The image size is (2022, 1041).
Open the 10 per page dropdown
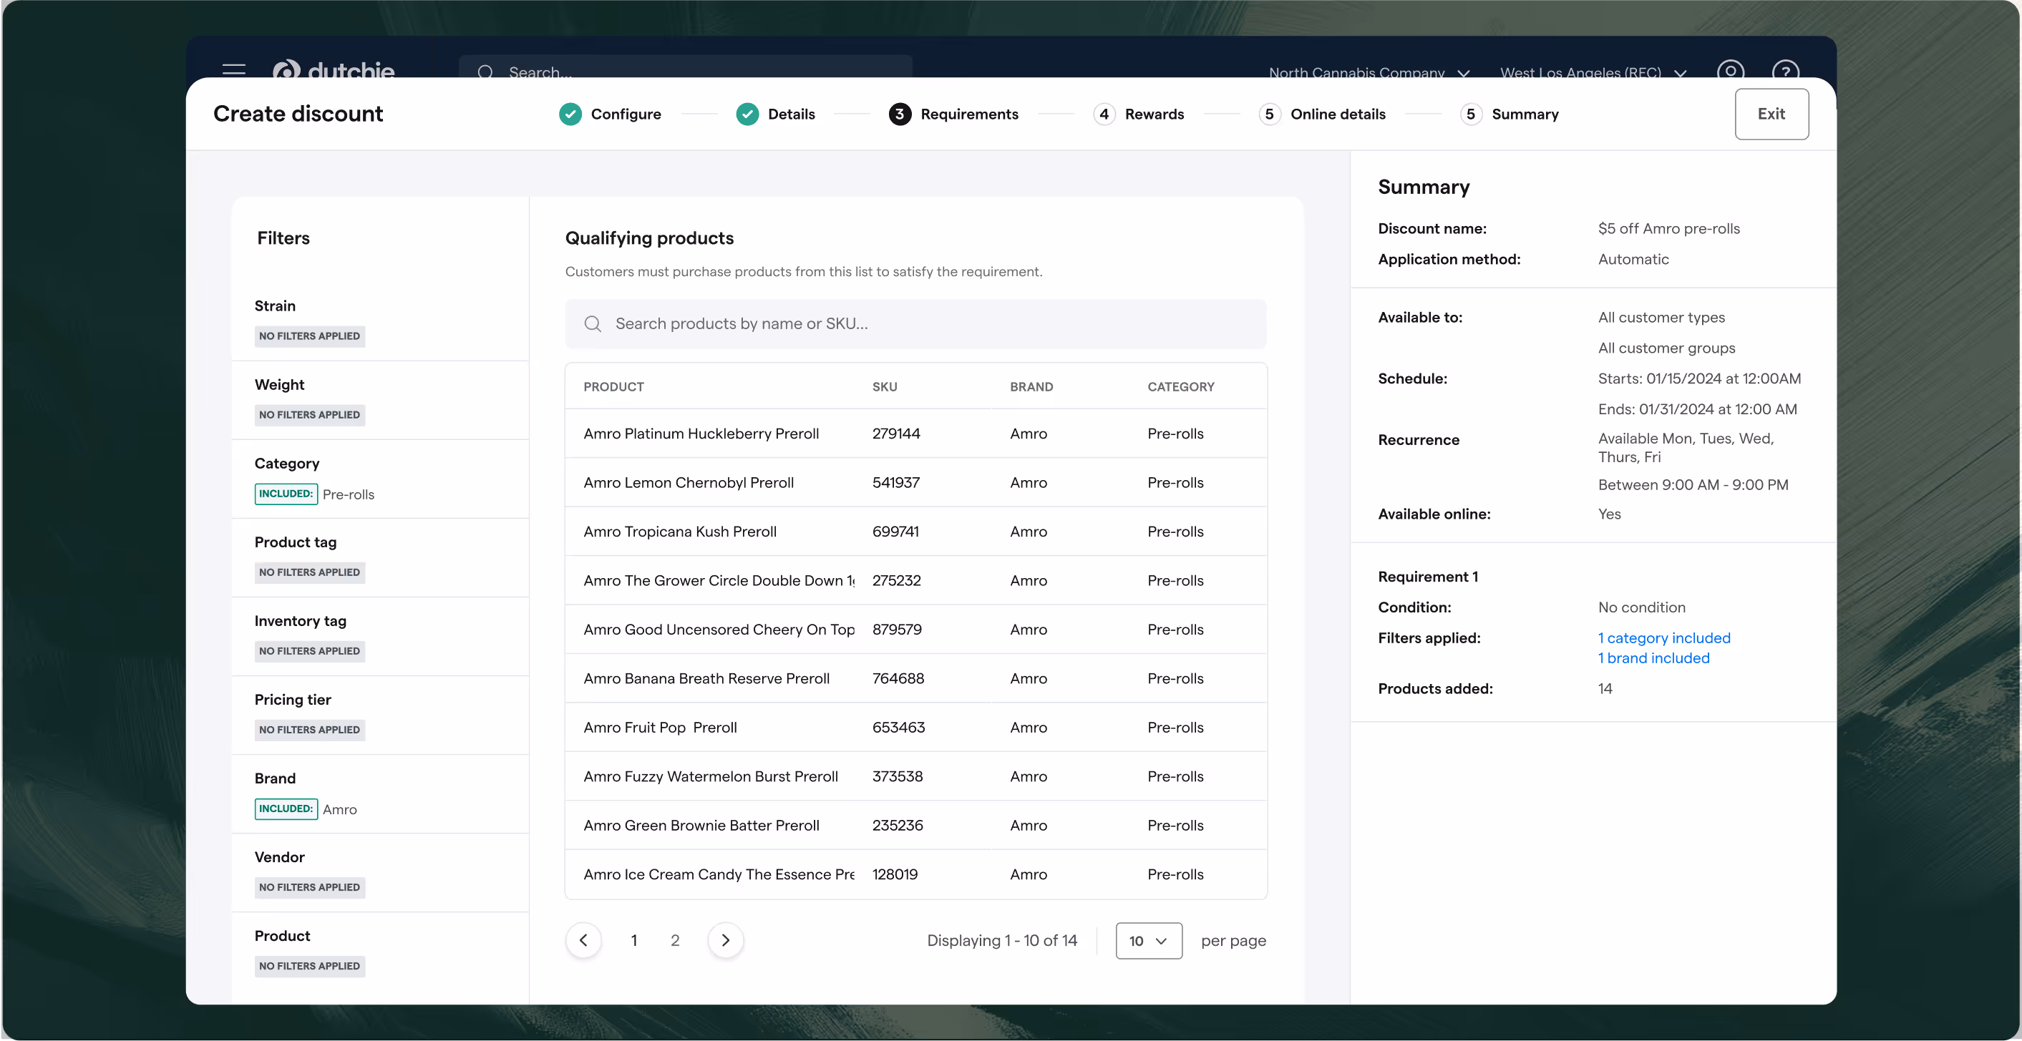[x=1148, y=941]
